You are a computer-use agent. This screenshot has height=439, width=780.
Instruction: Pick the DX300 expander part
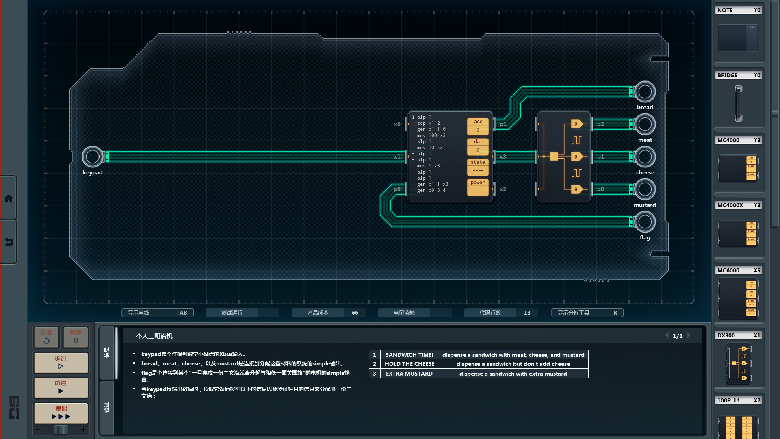pyautogui.click(x=738, y=363)
